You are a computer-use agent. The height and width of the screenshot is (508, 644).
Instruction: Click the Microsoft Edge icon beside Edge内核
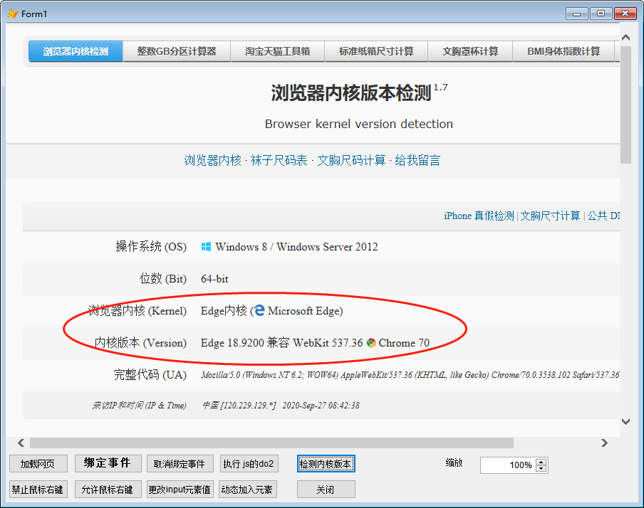[259, 310]
